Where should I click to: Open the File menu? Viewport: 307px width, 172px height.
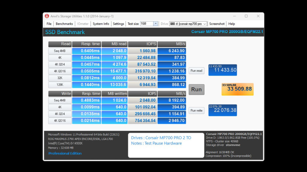tap(49, 24)
